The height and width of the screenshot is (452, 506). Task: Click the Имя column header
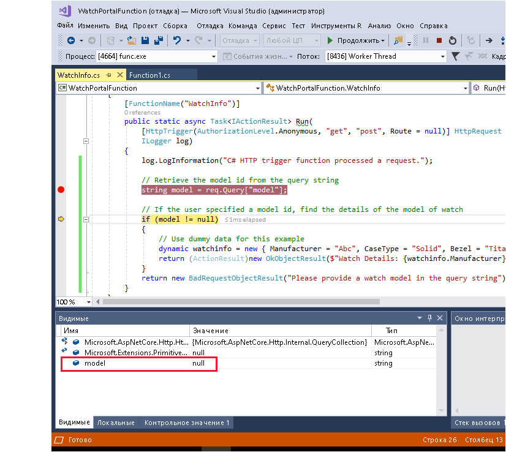[125, 331]
